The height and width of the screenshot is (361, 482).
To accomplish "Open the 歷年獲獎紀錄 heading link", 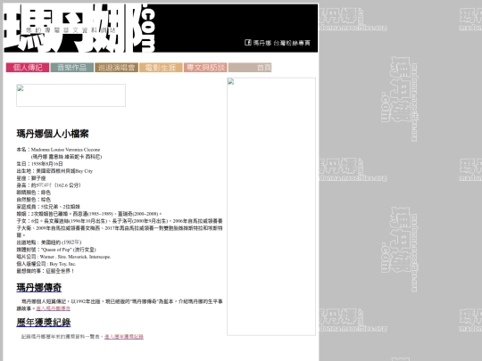I will click(44, 323).
